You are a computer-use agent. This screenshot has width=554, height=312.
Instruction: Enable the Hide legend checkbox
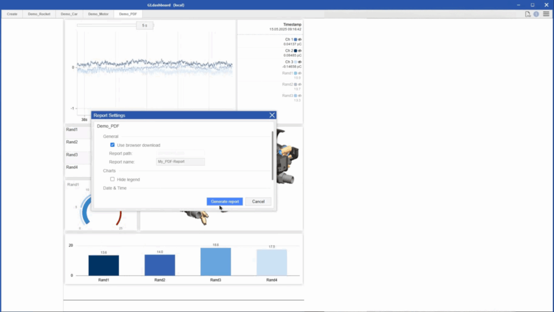(113, 179)
